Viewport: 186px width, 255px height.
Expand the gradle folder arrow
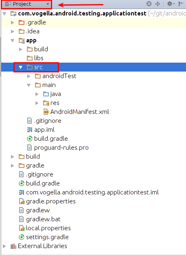tap(13, 166)
